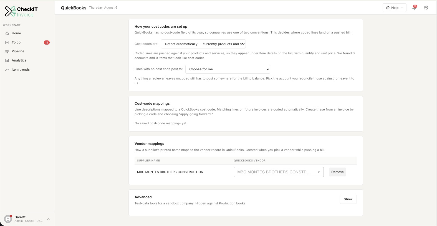Image resolution: width=437 pixels, height=226 pixels.
Task: Expand the Garrett account menu chevron
Action: pos(48,219)
